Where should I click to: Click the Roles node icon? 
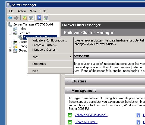(x=15, y=29)
